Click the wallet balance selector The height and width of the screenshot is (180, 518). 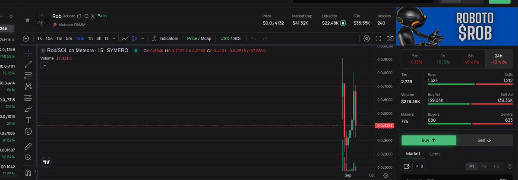click(414, 166)
